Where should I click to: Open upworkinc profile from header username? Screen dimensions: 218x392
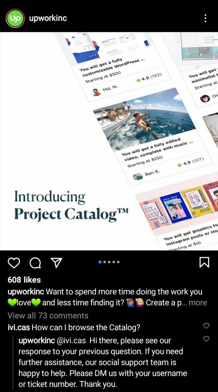point(48,18)
